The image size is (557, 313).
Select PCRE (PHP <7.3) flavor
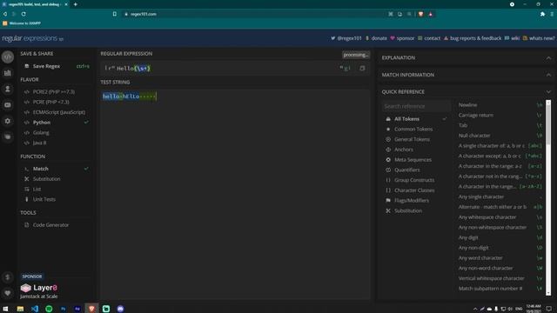(50, 102)
